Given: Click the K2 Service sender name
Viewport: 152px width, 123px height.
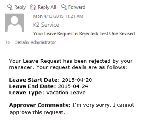Looking at the screenshot, I should (x=46, y=25).
